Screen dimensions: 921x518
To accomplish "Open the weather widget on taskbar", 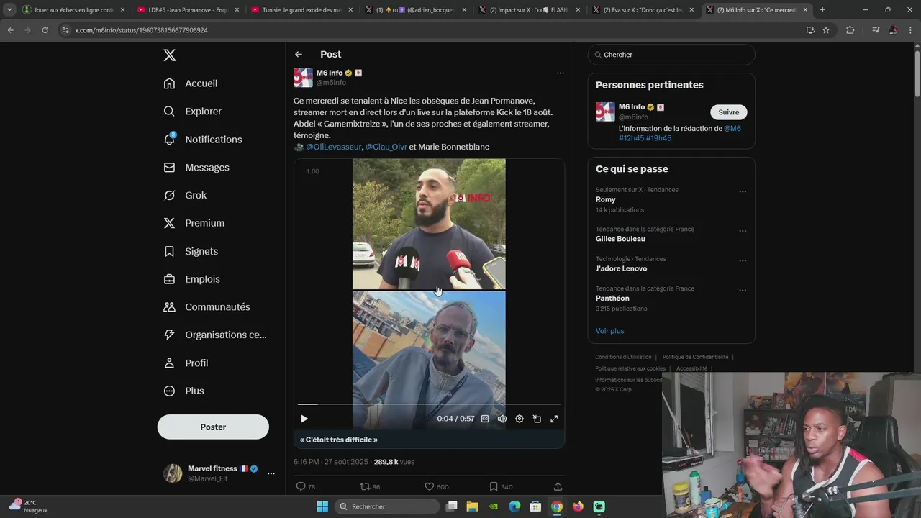I will 28,506.
